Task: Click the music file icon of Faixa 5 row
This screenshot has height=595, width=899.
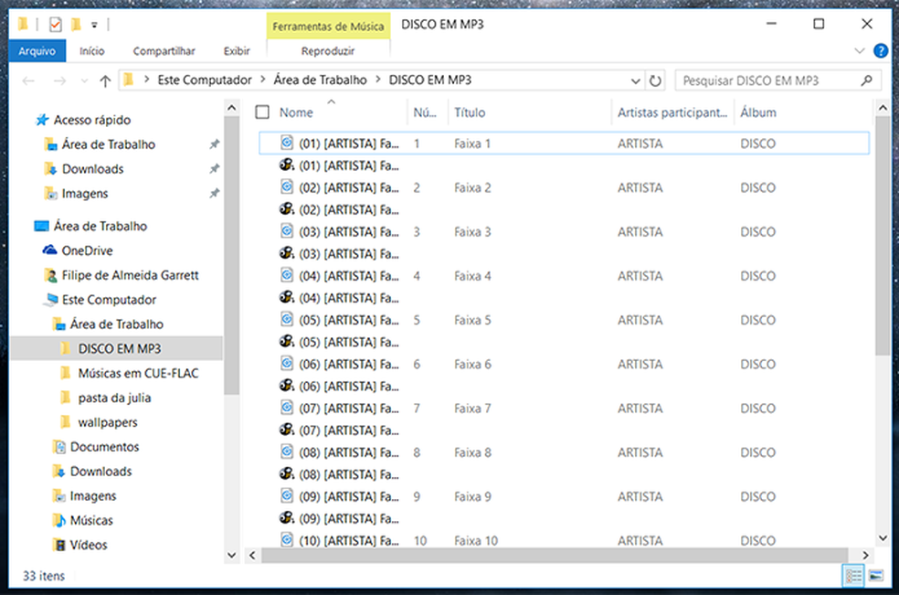Action: [287, 320]
